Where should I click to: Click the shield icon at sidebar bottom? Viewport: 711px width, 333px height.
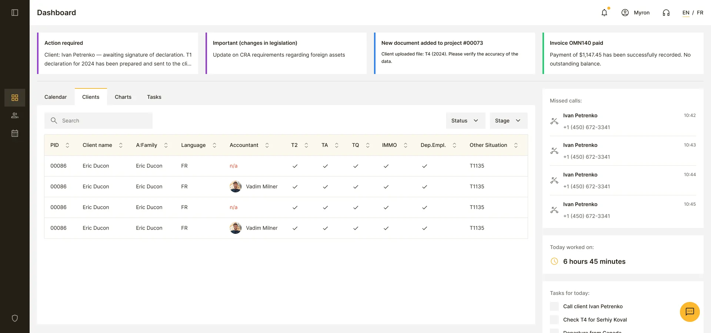tap(15, 318)
